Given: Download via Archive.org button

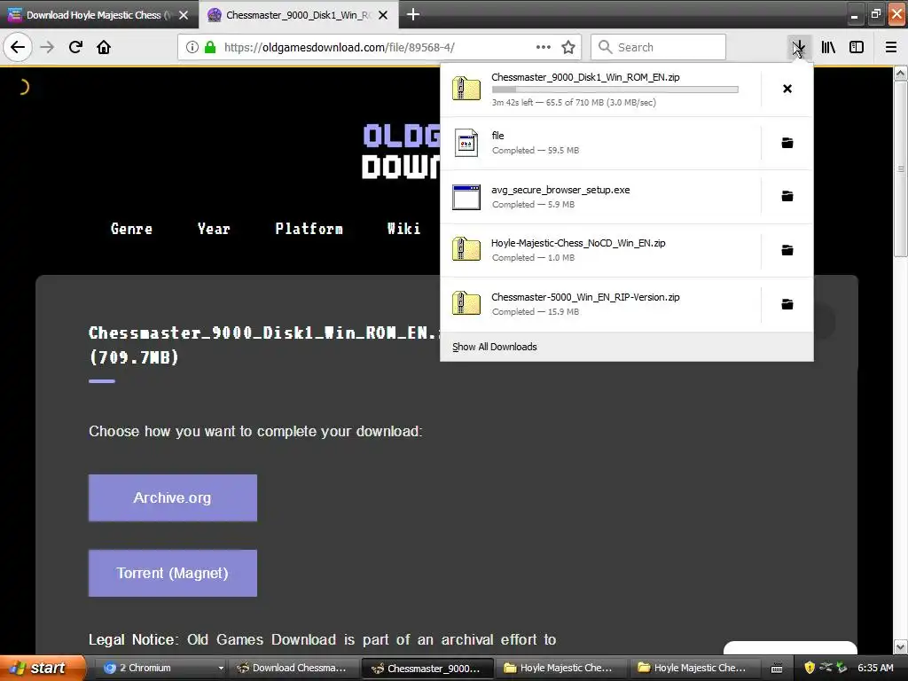Looking at the screenshot, I should point(173,498).
